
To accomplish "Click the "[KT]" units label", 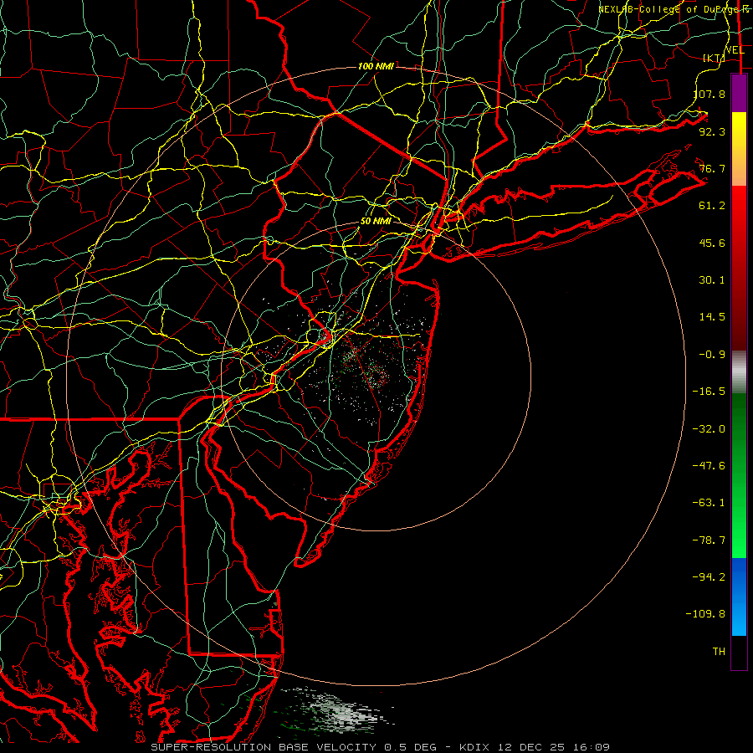I will [714, 58].
